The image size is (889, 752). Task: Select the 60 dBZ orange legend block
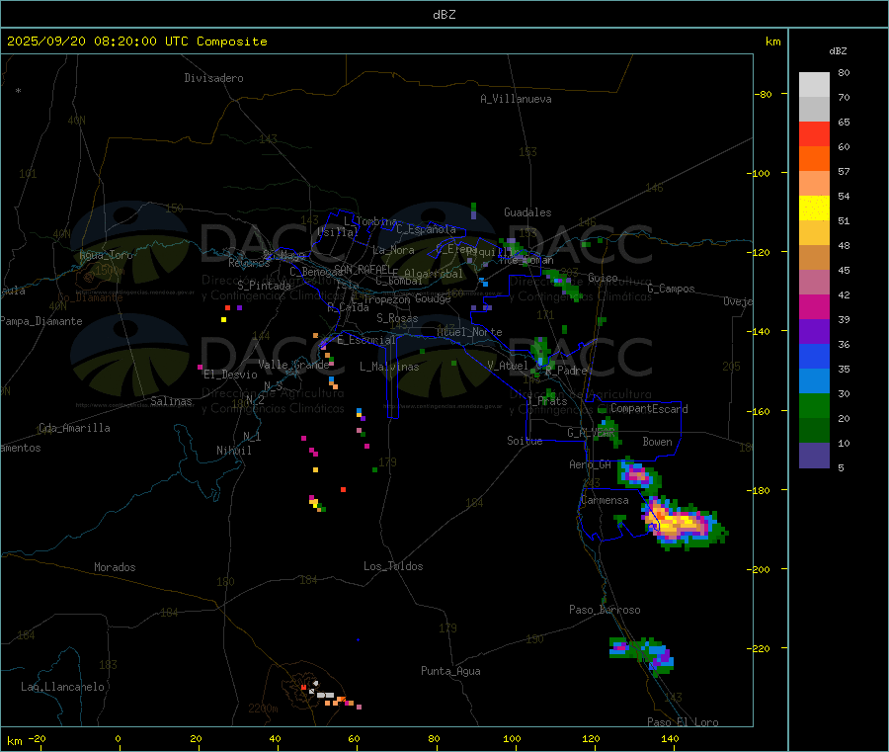814,159
